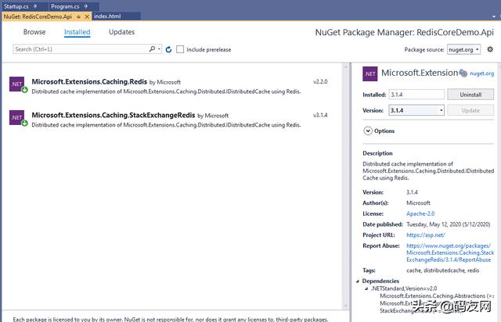Click the greyed-out Update button
This screenshot has height=322, width=501.
[x=470, y=110]
